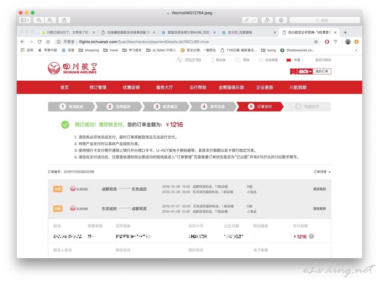379x282 pixels.
Task: Focus the Preview search field
Action: click(x=325, y=20)
